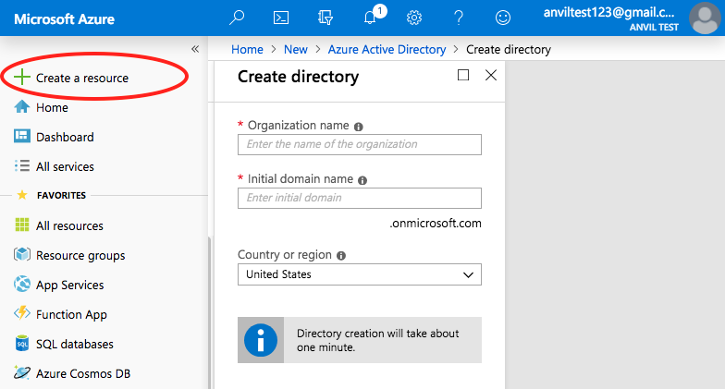Open the search magnifier in top bar

[x=237, y=18]
